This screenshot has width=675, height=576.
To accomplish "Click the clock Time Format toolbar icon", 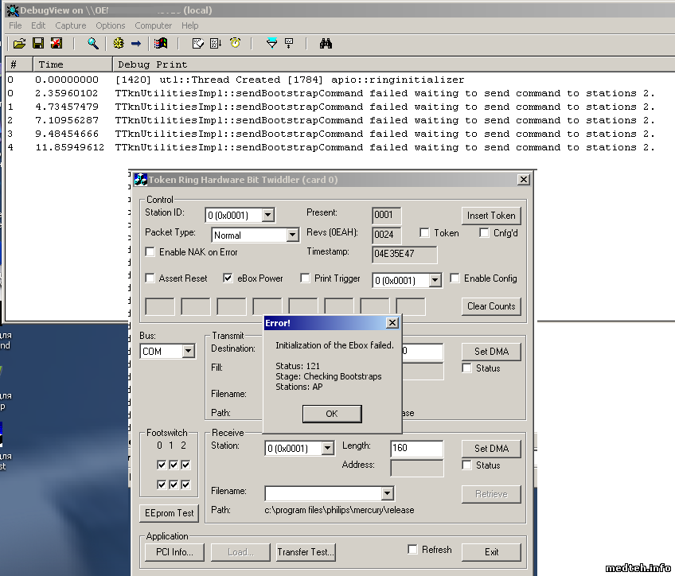I will point(235,43).
